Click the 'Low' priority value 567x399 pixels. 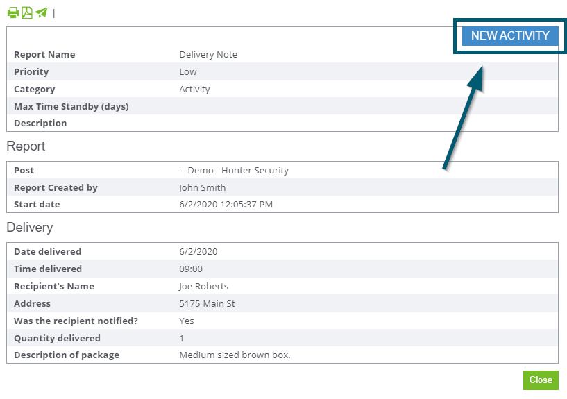[x=188, y=72]
